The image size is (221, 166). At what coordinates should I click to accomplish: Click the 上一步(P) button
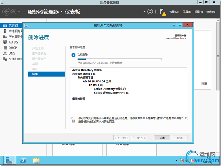tap(121, 138)
